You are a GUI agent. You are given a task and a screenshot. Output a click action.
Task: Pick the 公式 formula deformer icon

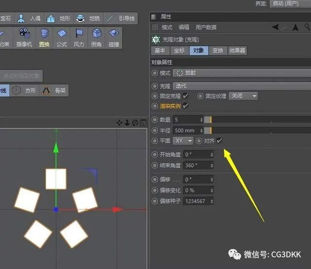(x=62, y=33)
